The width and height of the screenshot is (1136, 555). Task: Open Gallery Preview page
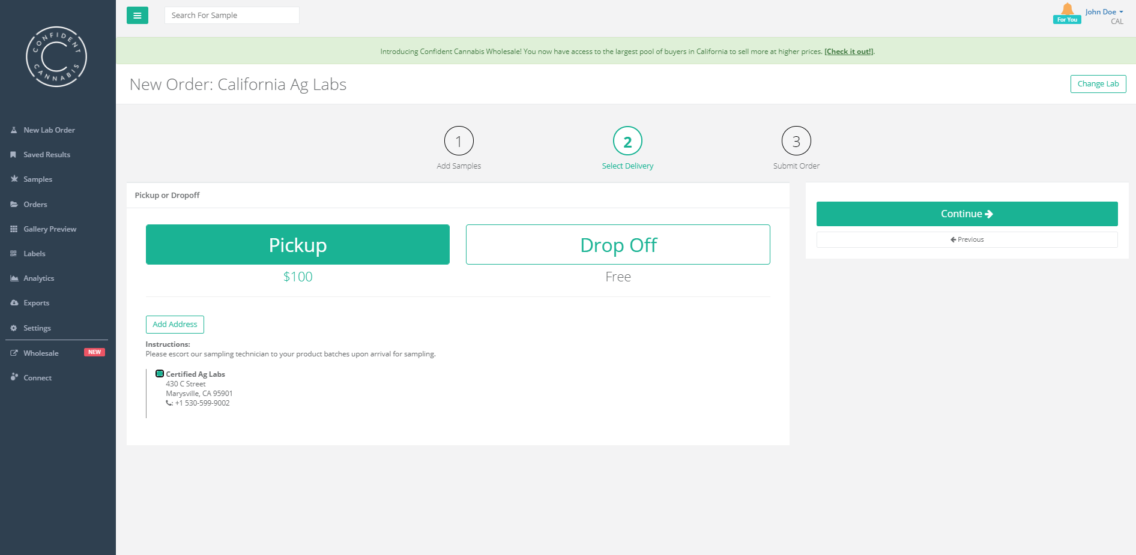(50, 229)
